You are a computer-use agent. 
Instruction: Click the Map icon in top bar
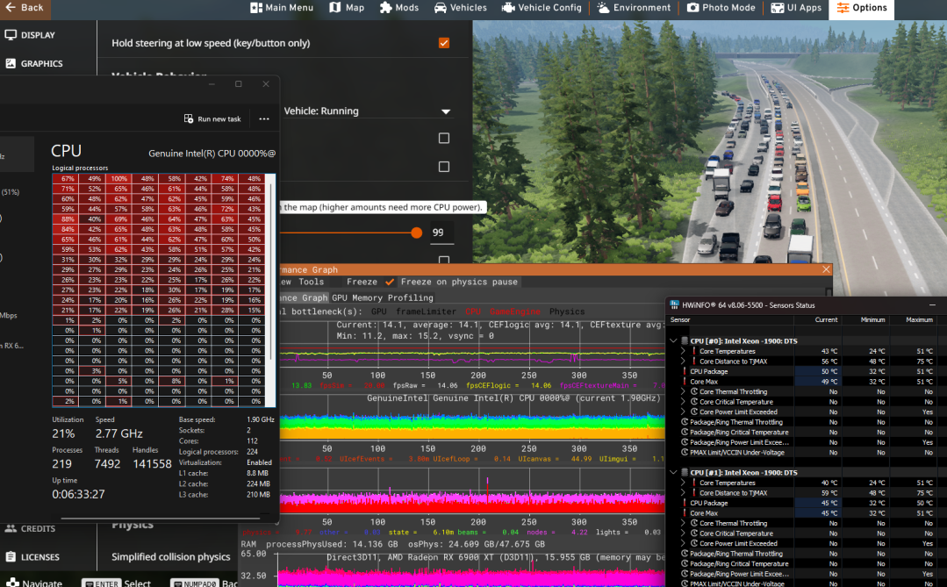[335, 8]
